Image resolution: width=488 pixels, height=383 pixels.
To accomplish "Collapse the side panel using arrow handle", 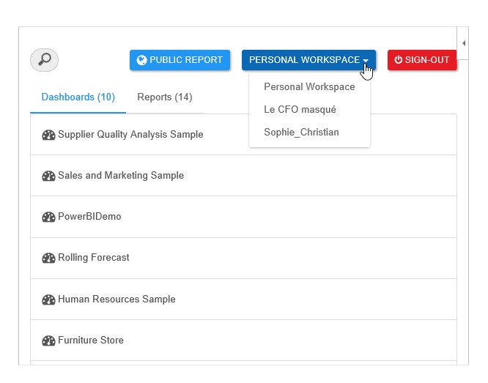I will [x=463, y=44].
